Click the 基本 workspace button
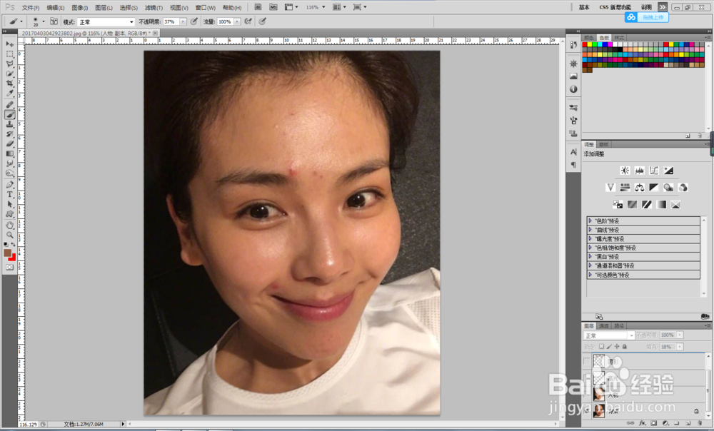 tap(584, 7)
